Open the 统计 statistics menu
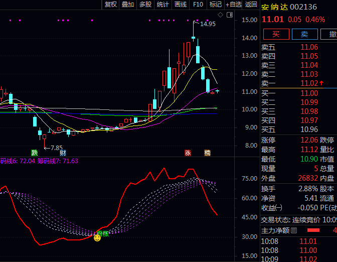Image resolution: width=337 pixels, height=262 pixels. tap(163, 5)
